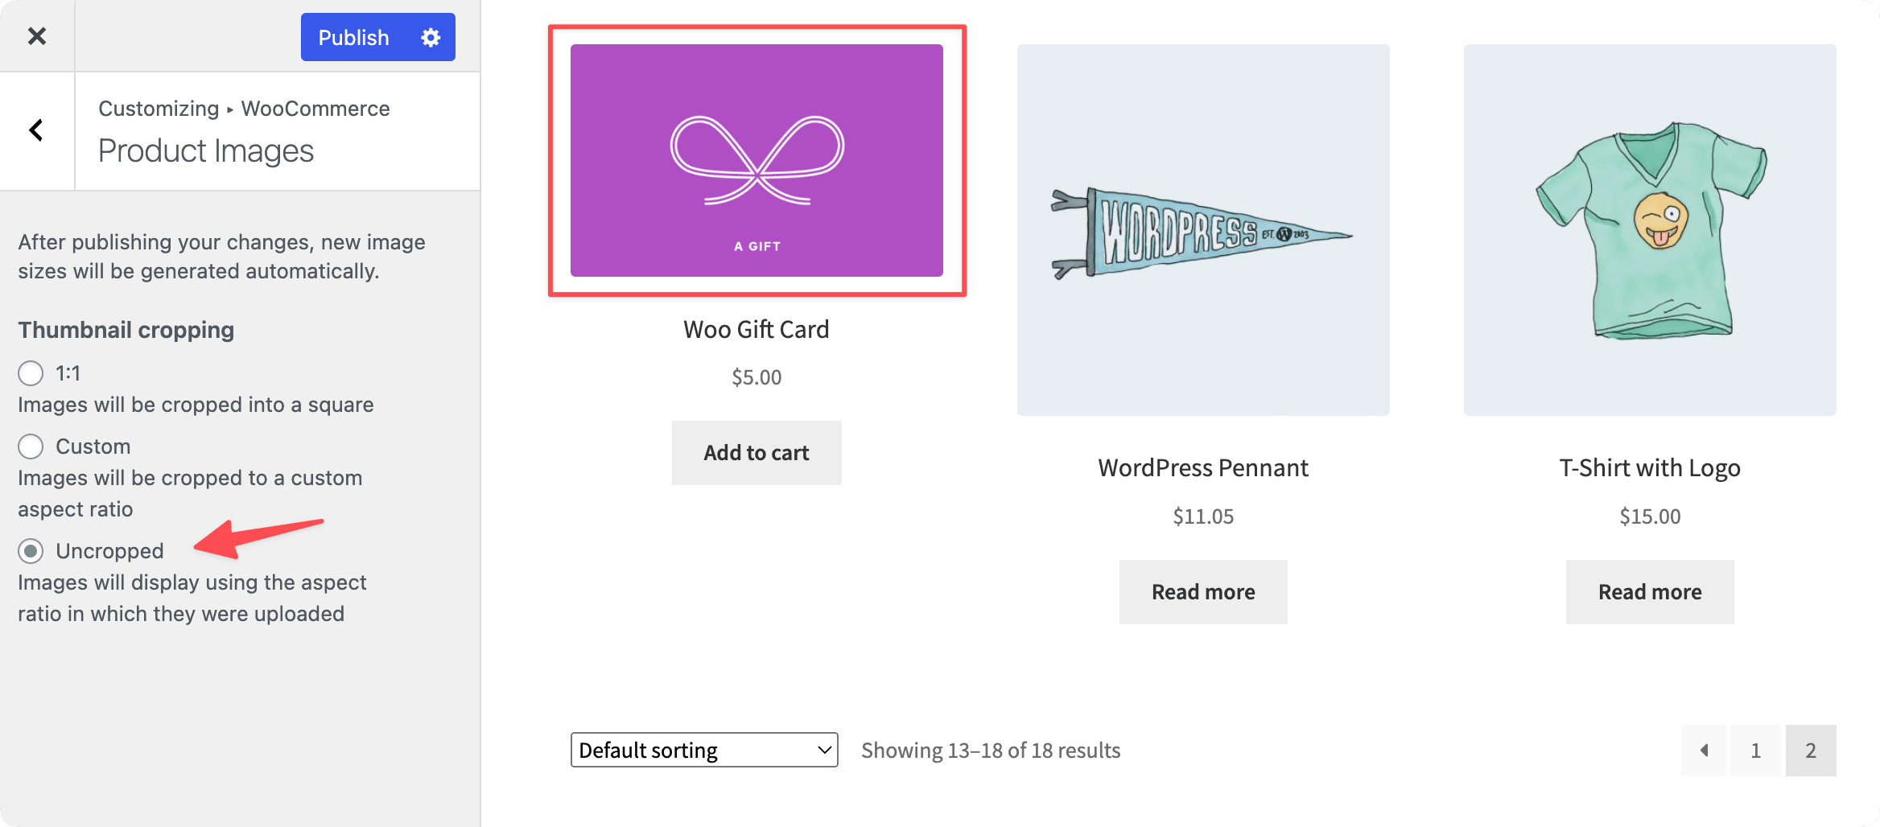Go to results page 1
Viewport: 1880px width, 827px height.
point(1755,750)
